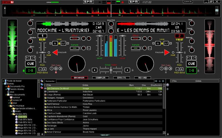Screen dimensions: 222x138
Task: Jump to previous track on deck 1
Action: (x=28, y=58)
